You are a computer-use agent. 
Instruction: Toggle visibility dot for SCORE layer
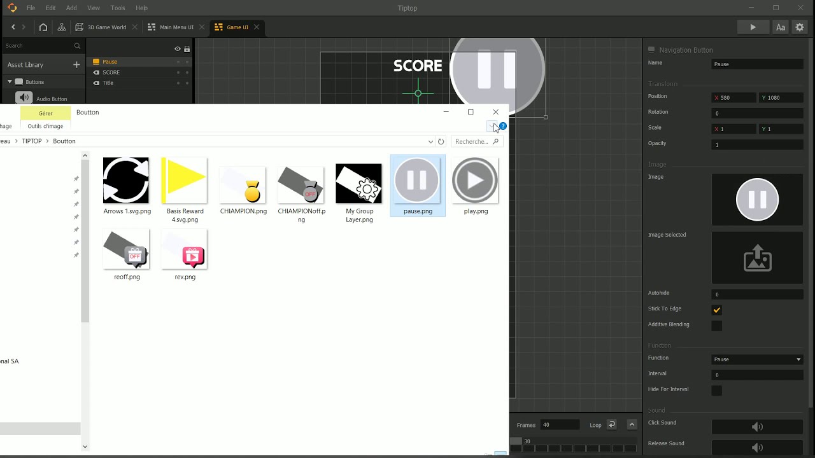(178, 73)
